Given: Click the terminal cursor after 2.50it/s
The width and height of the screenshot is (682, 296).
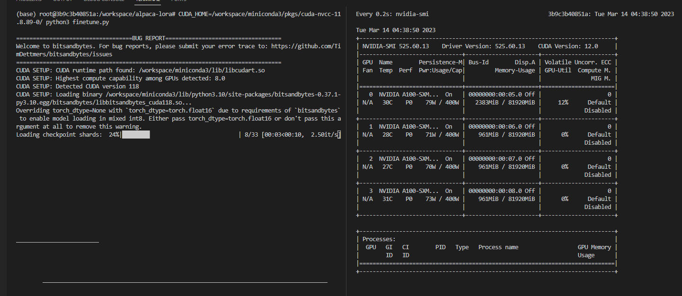Looking at the screenshot, I should (x=339, y=135).
